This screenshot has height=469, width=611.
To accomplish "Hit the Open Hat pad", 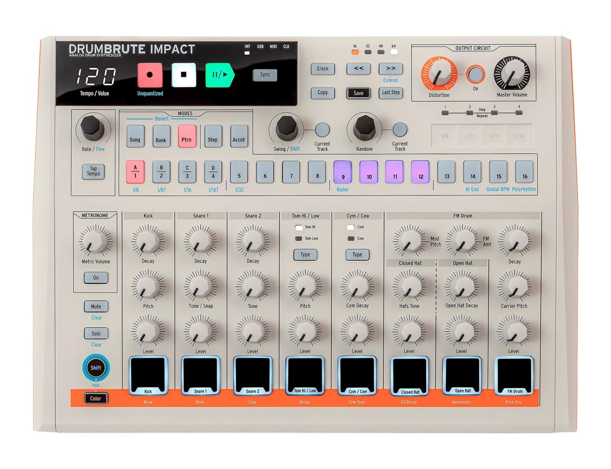I will pyautogui.click(x=462, y=375).
